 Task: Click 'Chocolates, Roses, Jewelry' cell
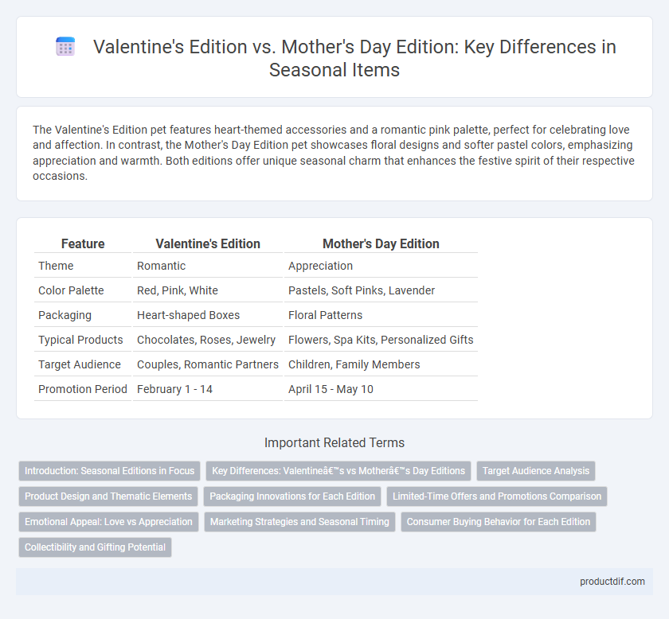click(206, 340)
